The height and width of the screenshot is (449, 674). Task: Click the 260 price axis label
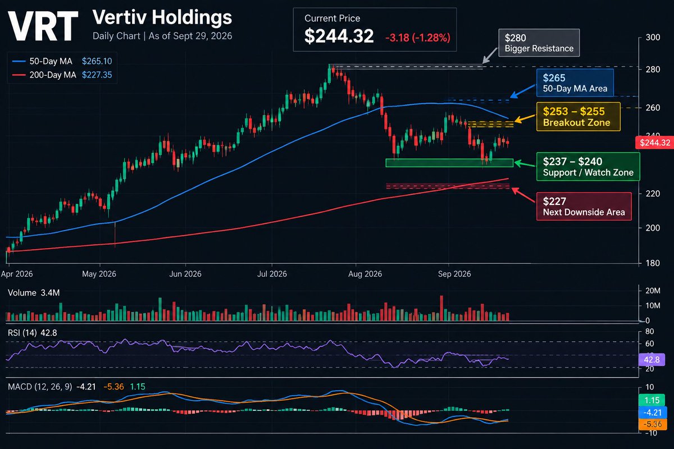click(x=653, y=108)
